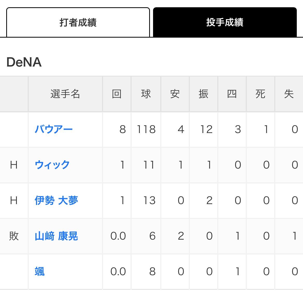Select the 投手成績 tab
303x297 pixels.
point(225,22)
